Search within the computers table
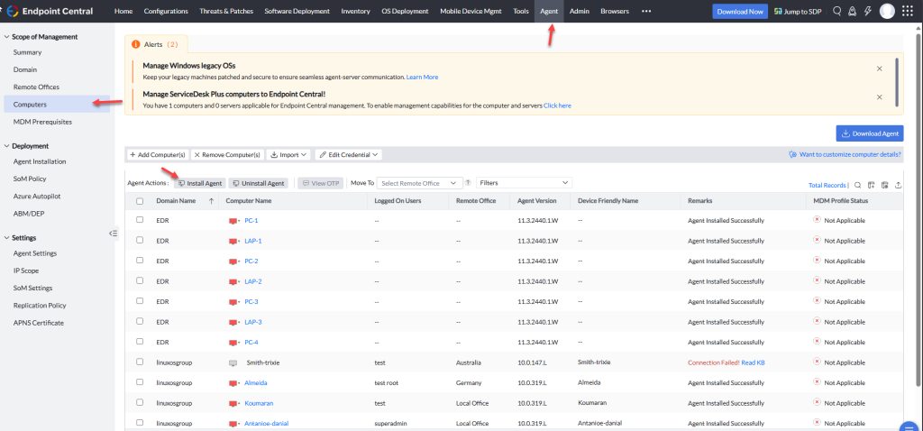The image size is (923, 431). 858,185
